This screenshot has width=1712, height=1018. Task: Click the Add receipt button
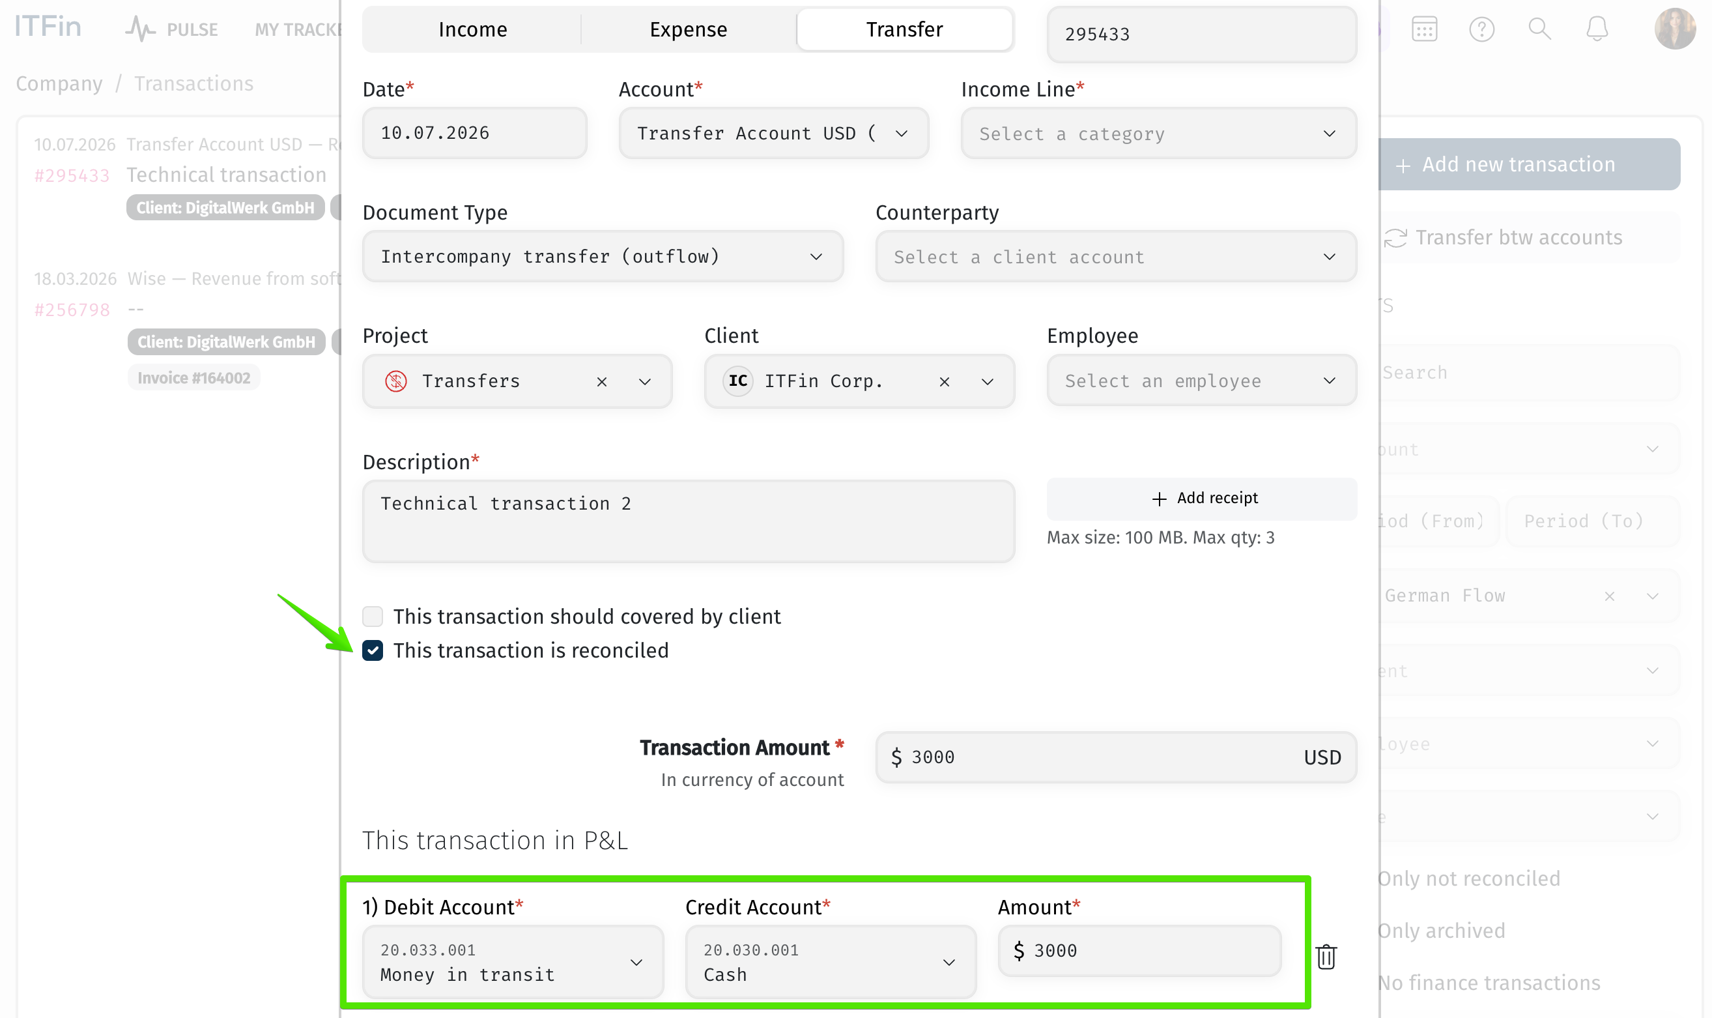point(1201,499)
